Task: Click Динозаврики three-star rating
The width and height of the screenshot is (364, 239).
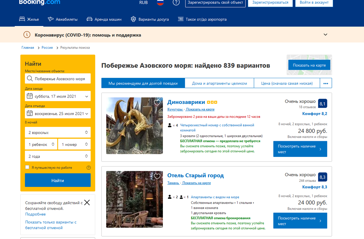Action: (x=212, y=102)
